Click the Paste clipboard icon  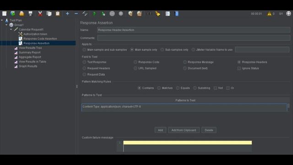(x=58, y=13)
